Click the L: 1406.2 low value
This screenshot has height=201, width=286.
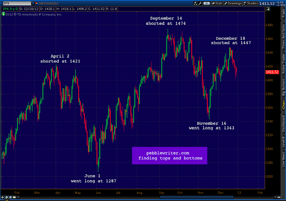(80, 9)
